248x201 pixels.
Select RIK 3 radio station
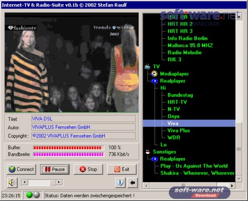click(x=174, y=59)
